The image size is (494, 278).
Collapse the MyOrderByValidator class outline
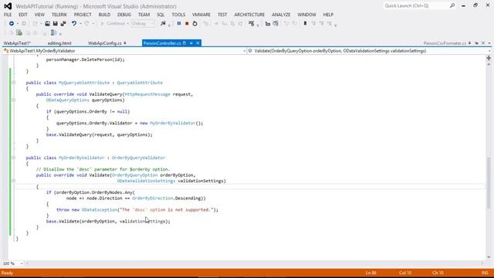click(x=14, y=158)
